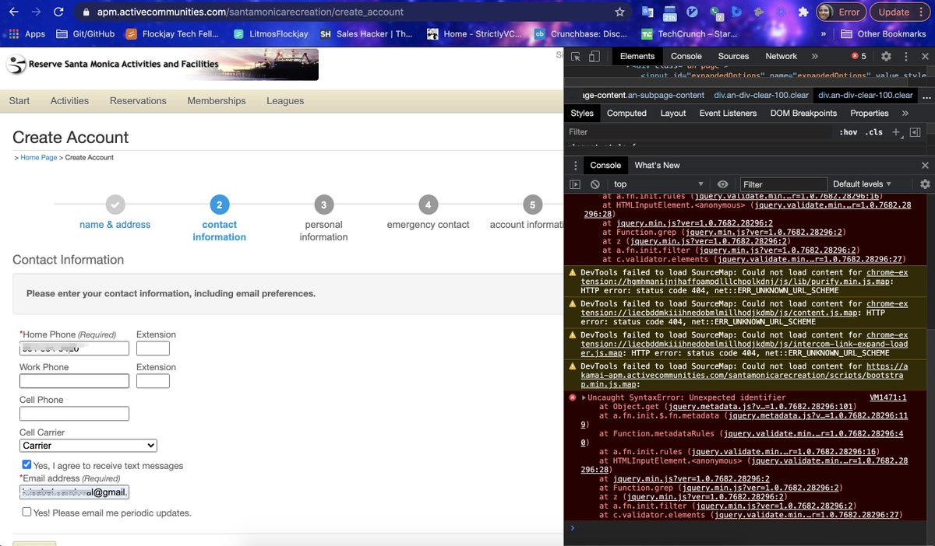Click the Work Phone input field

point(74,381)
